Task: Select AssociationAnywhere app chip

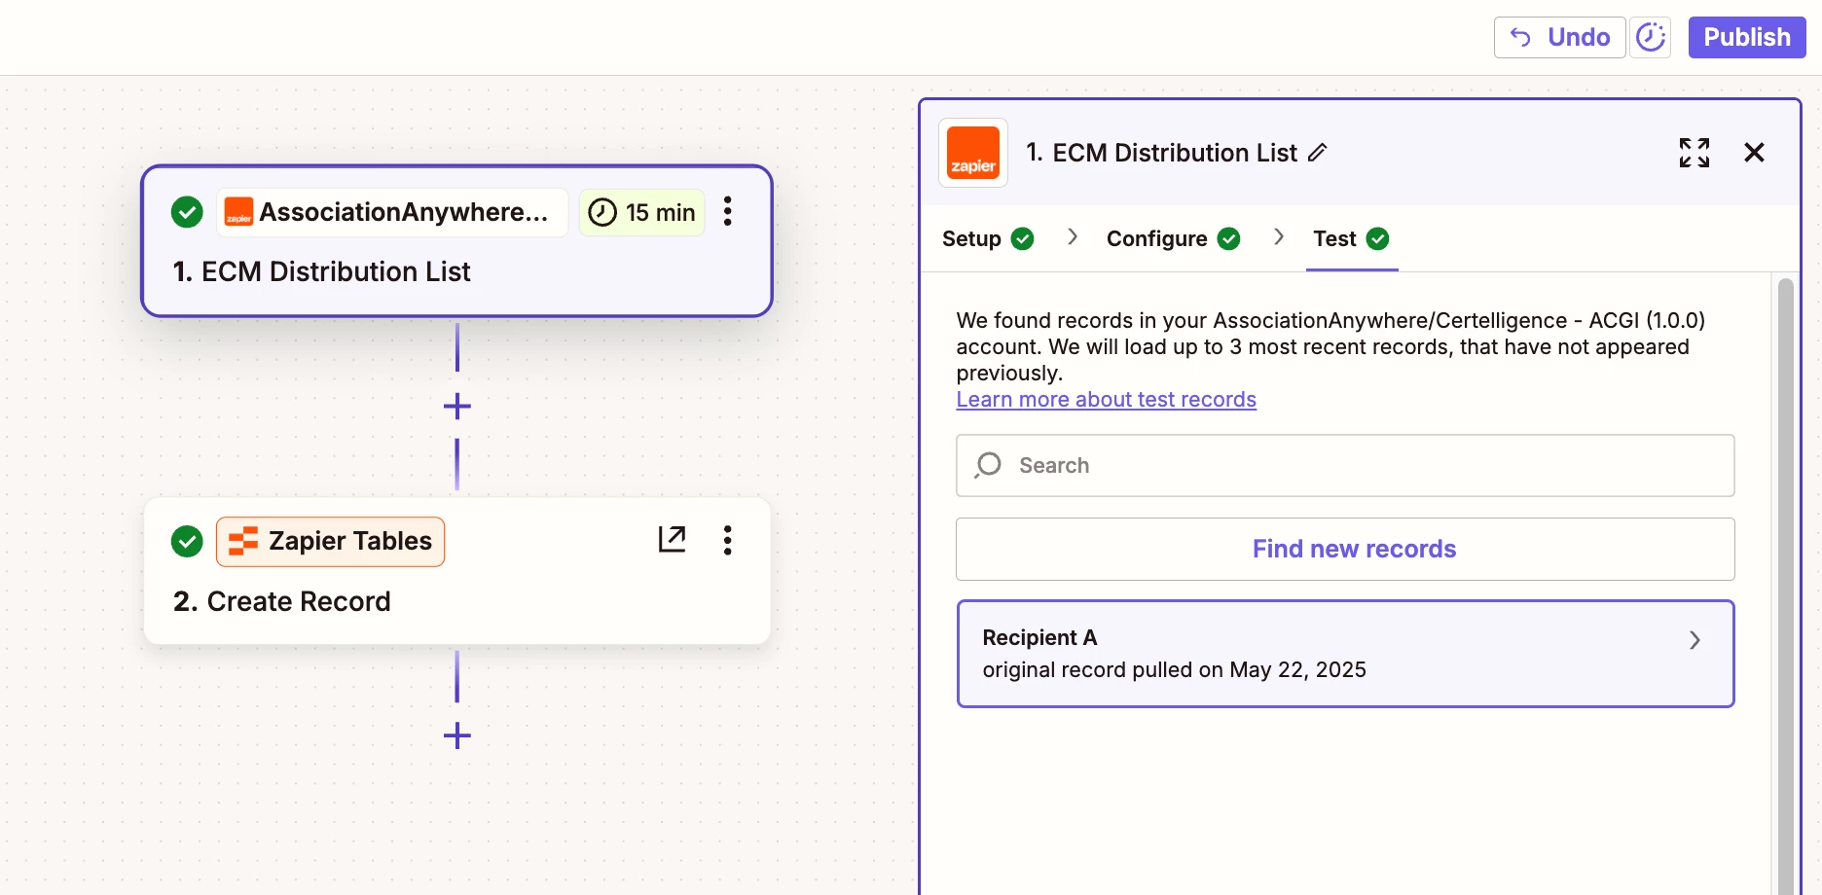Action: (x=392, y=212)
